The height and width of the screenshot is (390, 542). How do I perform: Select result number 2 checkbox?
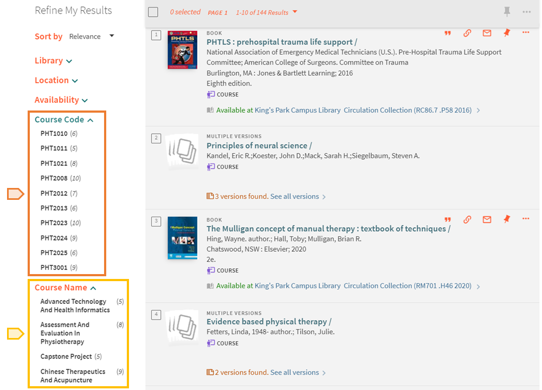click(156, 138)
